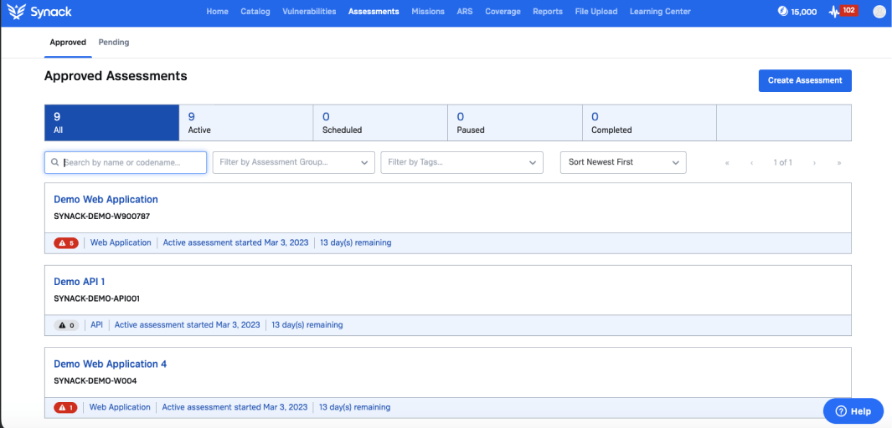892x428 pixels.
Task: Click the Approved Assessments heading
Action: point(116,76)
